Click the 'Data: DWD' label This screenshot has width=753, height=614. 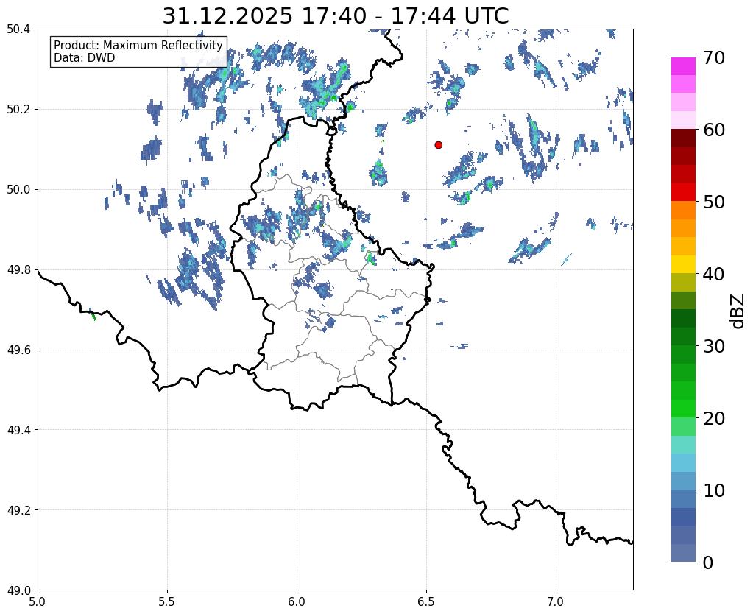pos(85,57)
